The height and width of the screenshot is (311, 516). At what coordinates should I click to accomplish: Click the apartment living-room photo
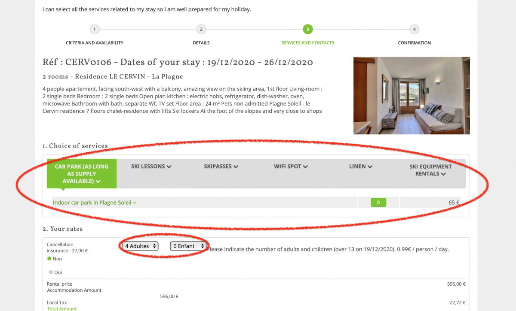point(412,96)
